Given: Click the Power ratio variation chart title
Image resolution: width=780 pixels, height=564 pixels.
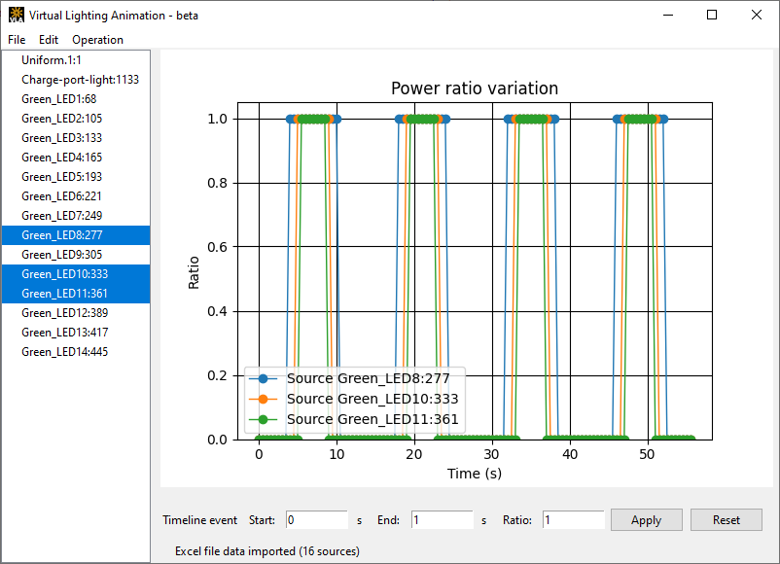Looking at the screenshot, I should 475,88.
